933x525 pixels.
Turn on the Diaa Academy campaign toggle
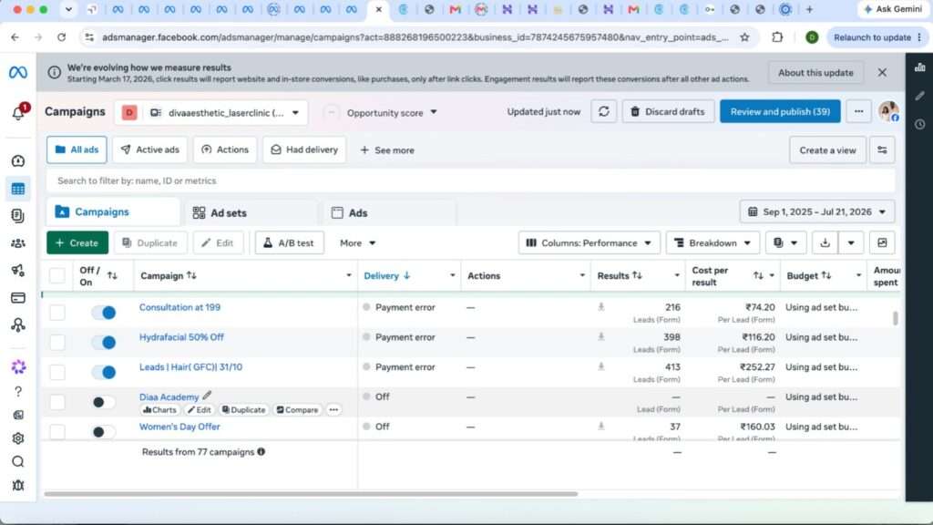click(104, 402)
